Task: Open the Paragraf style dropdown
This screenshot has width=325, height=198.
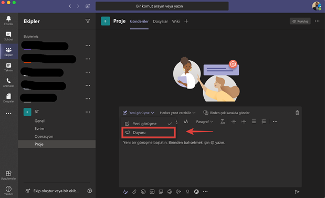Action: pyautogui.click(x=204, y=122)
